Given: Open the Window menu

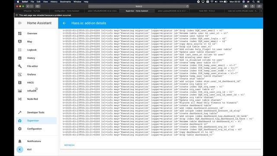Looking at the screenshot, I should click(x=77, y=2).
